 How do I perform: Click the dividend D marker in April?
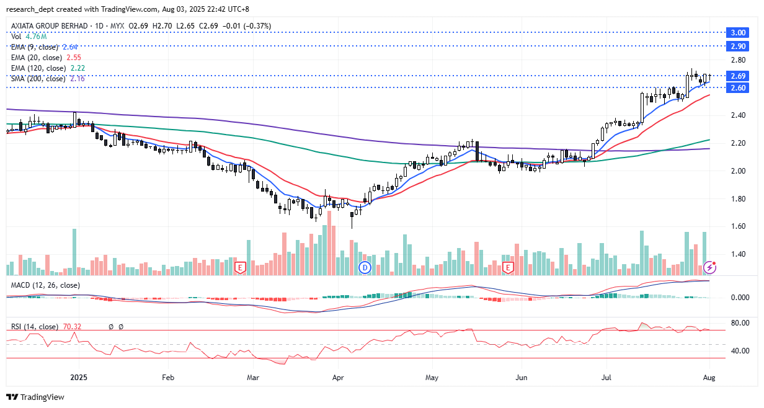365,267
